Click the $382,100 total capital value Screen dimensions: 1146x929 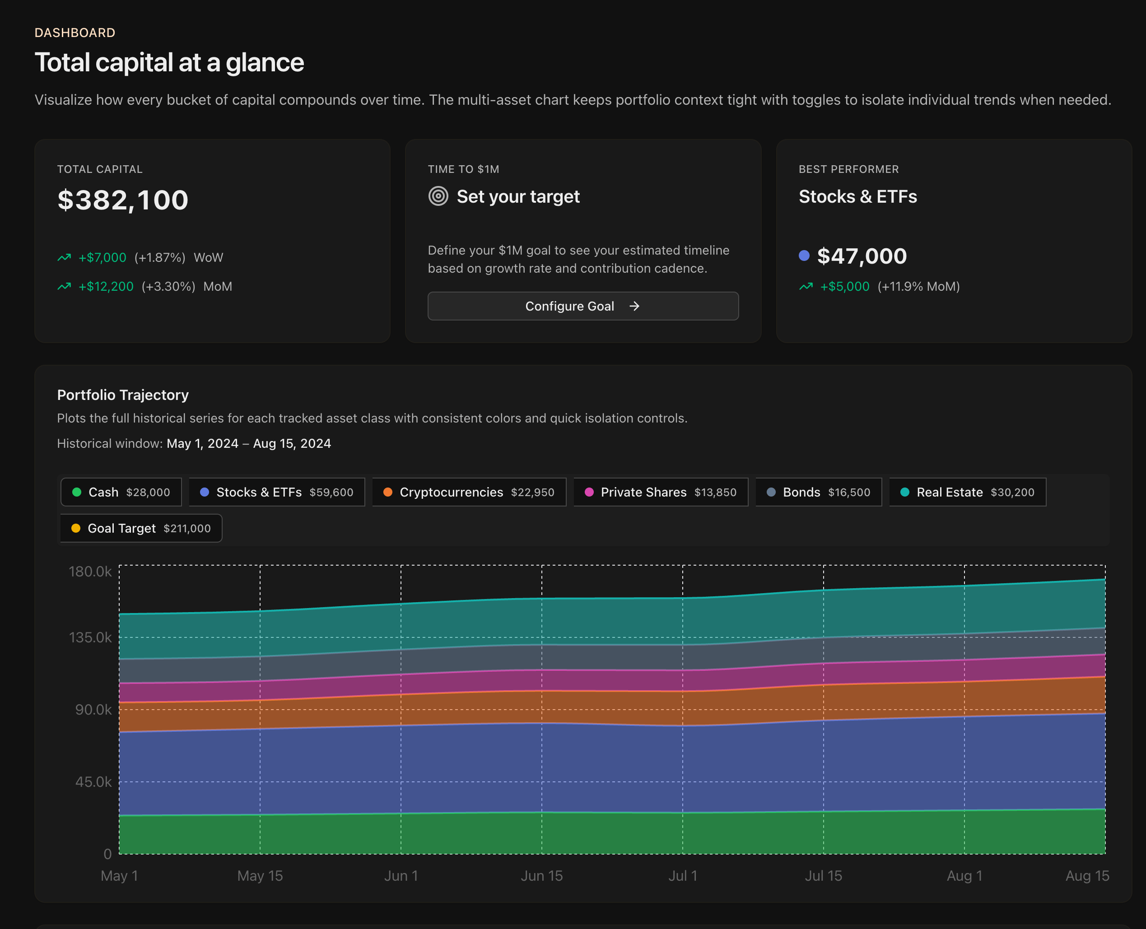pos(122,200)
